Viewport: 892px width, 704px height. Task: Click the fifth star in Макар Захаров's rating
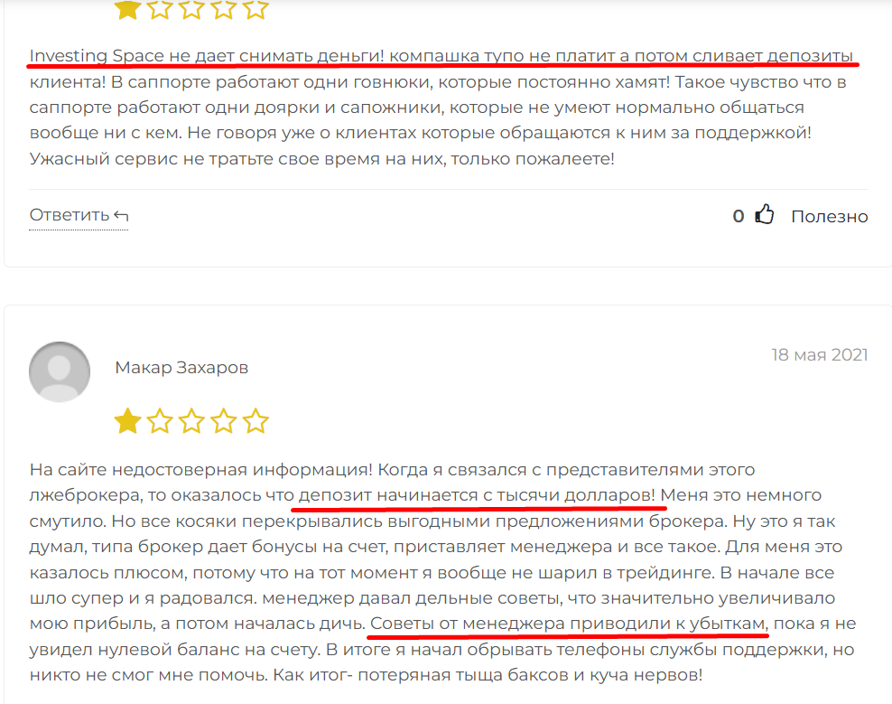[256, 421]
